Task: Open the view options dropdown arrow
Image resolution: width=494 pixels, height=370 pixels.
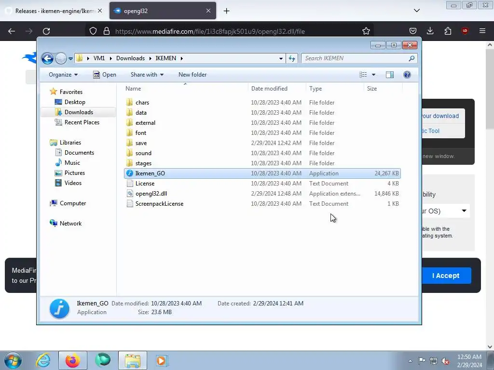Action: (x=374, y=75)
